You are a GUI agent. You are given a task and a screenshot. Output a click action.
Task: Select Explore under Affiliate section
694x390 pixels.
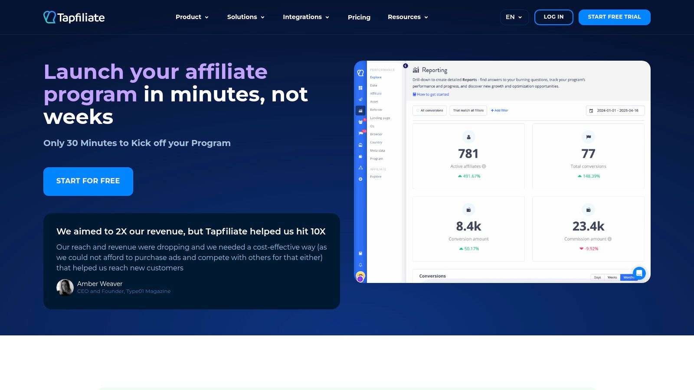[x=376, y=177]
